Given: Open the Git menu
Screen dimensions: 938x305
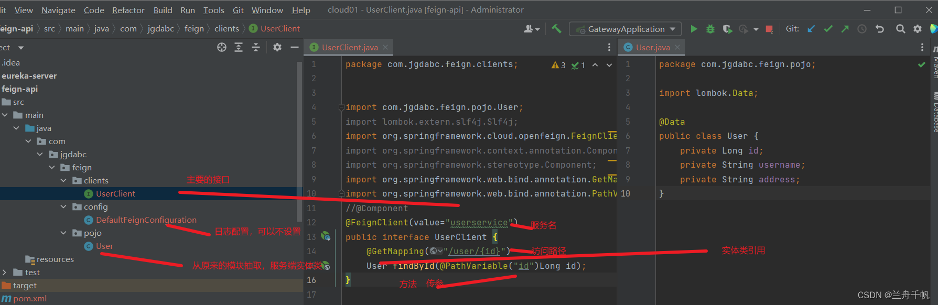Looking at the screenshot, I should 238,10.
